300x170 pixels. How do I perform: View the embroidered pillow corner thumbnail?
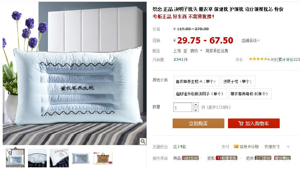click(x=59, y=158)
